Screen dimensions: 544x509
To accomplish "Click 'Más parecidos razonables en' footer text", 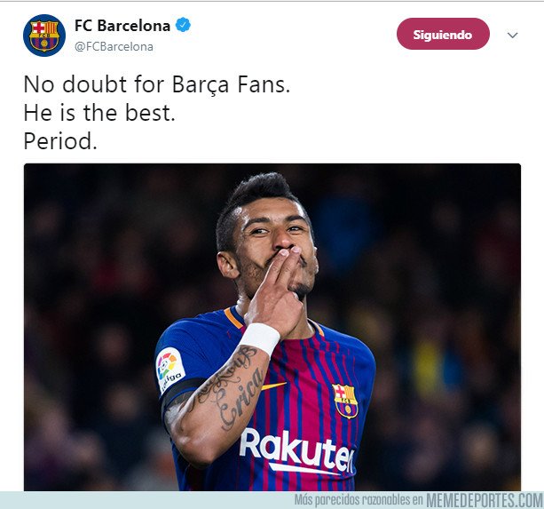I will click(359, 500).
